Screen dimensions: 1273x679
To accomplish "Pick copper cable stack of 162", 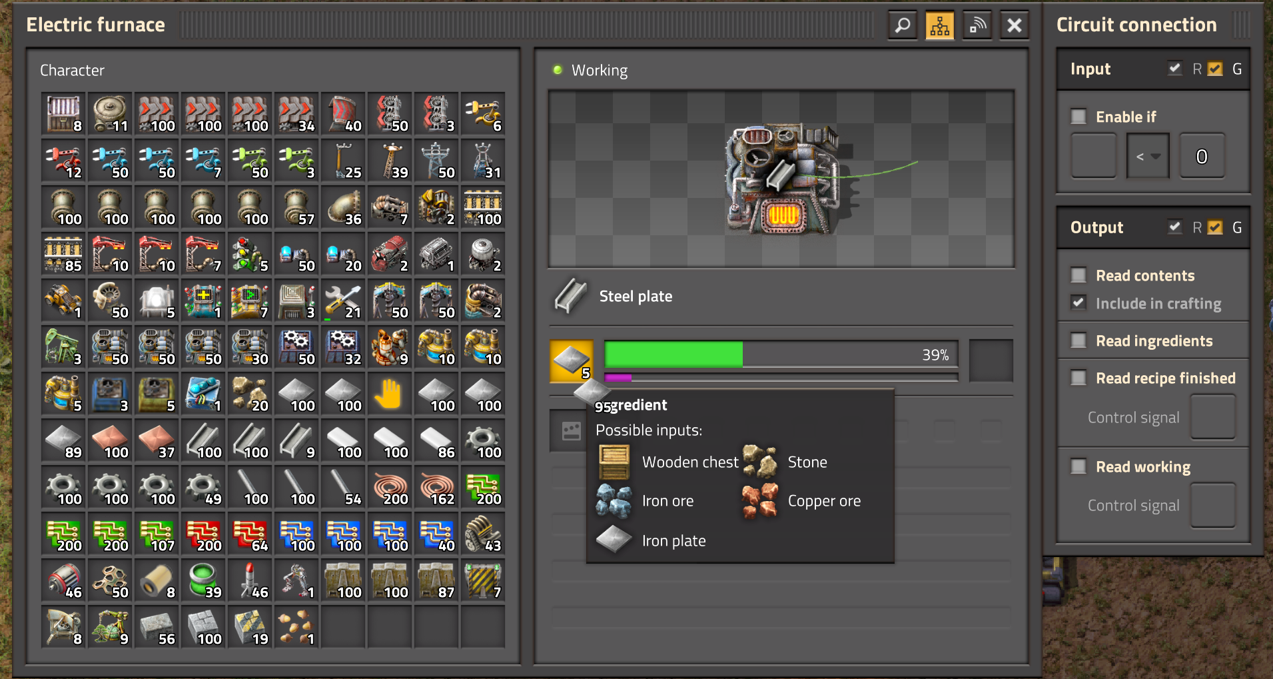I will point(436,487).
